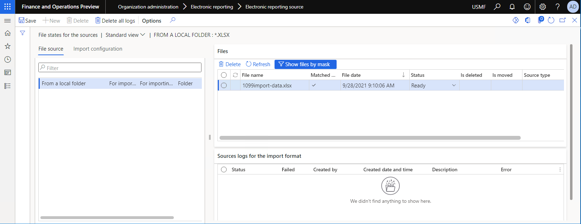581x224 pixels.
Task: Click the 1099import-data.xlsx file name cell
Action: [x=275, y=85]
